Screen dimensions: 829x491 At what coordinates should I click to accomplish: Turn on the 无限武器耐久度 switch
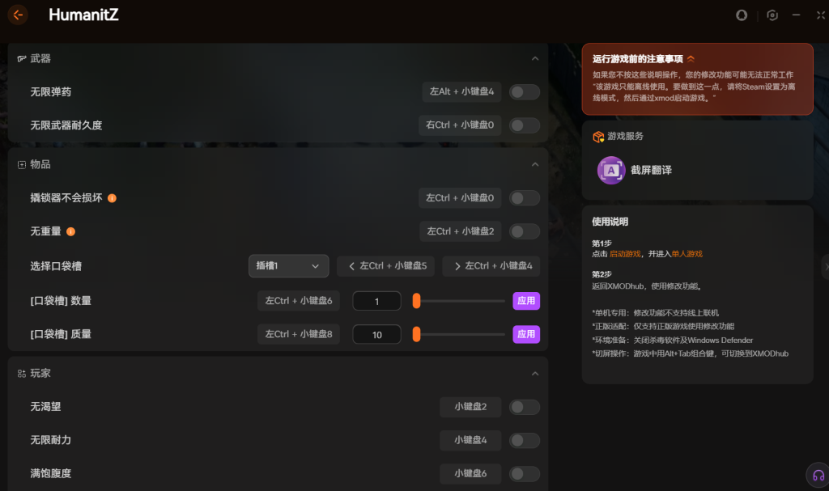point(524,125)
